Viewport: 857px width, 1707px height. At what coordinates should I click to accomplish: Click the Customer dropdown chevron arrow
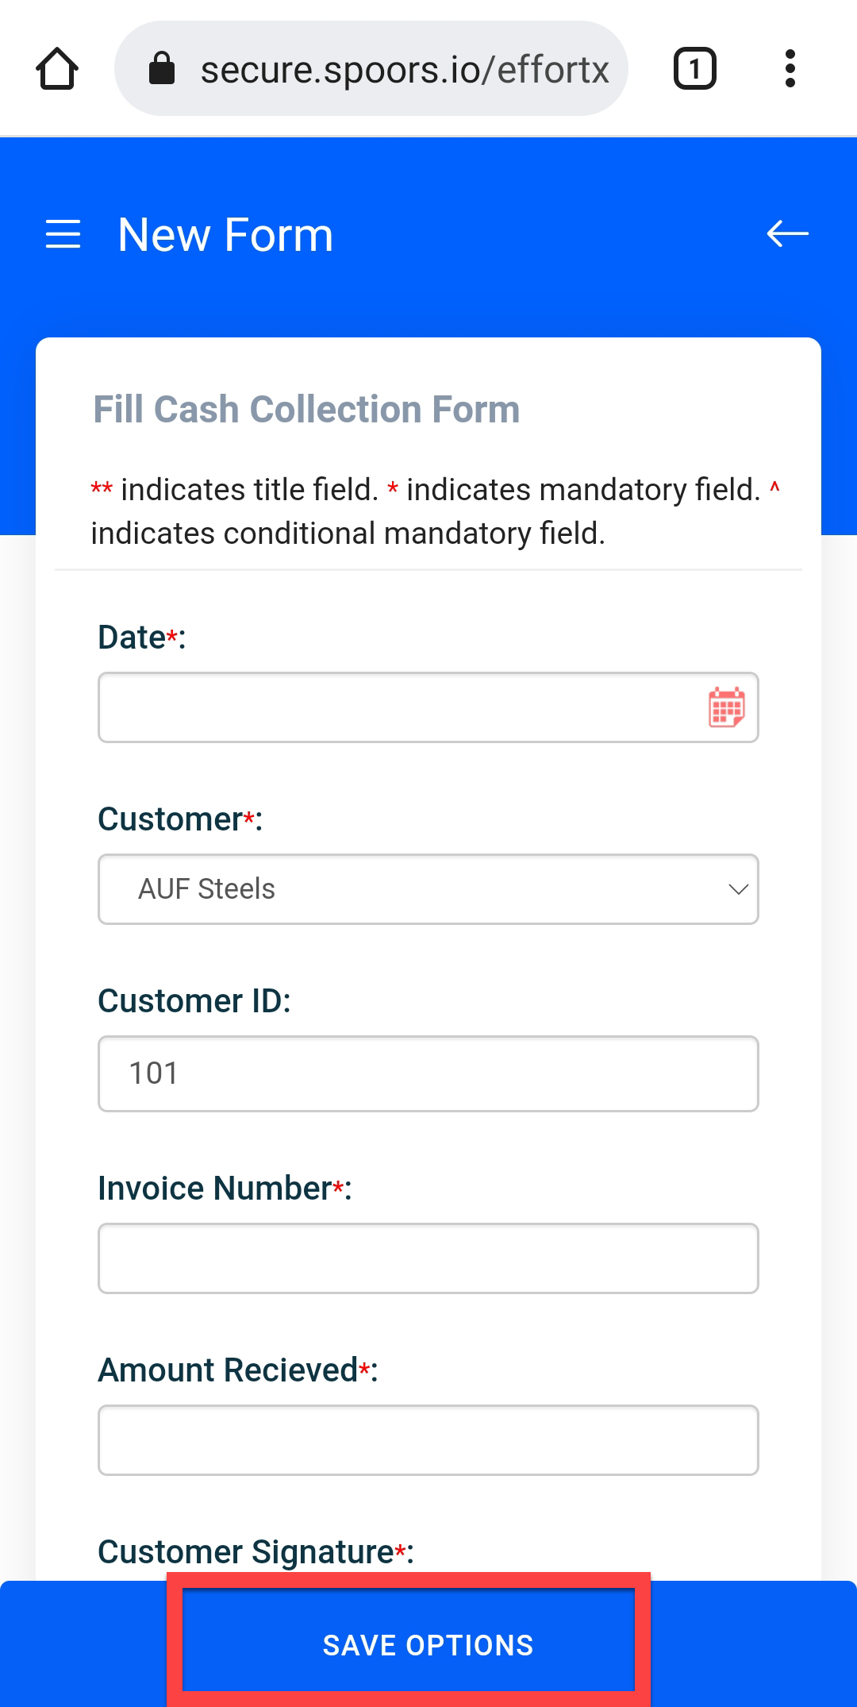pyautogui.click(x=738, y=889)
